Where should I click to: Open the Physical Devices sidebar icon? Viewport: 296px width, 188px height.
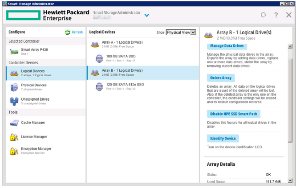pos(14,87)
